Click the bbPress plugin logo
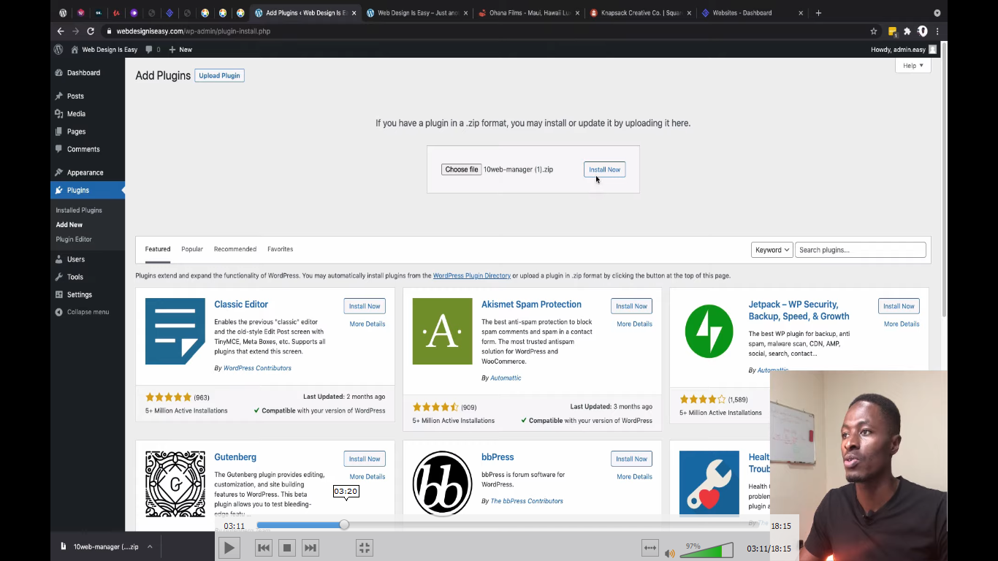 click(x=442, y=484)
